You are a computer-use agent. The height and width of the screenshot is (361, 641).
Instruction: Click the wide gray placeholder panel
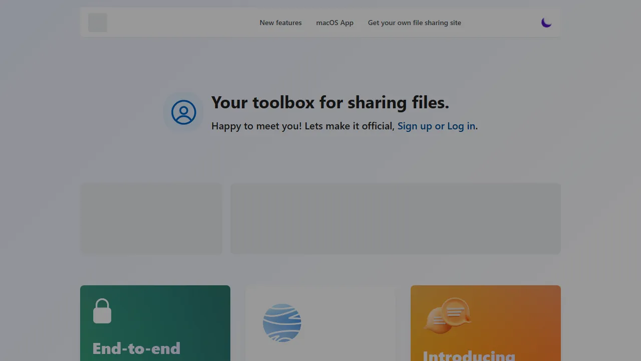click(x=396, y=218)
